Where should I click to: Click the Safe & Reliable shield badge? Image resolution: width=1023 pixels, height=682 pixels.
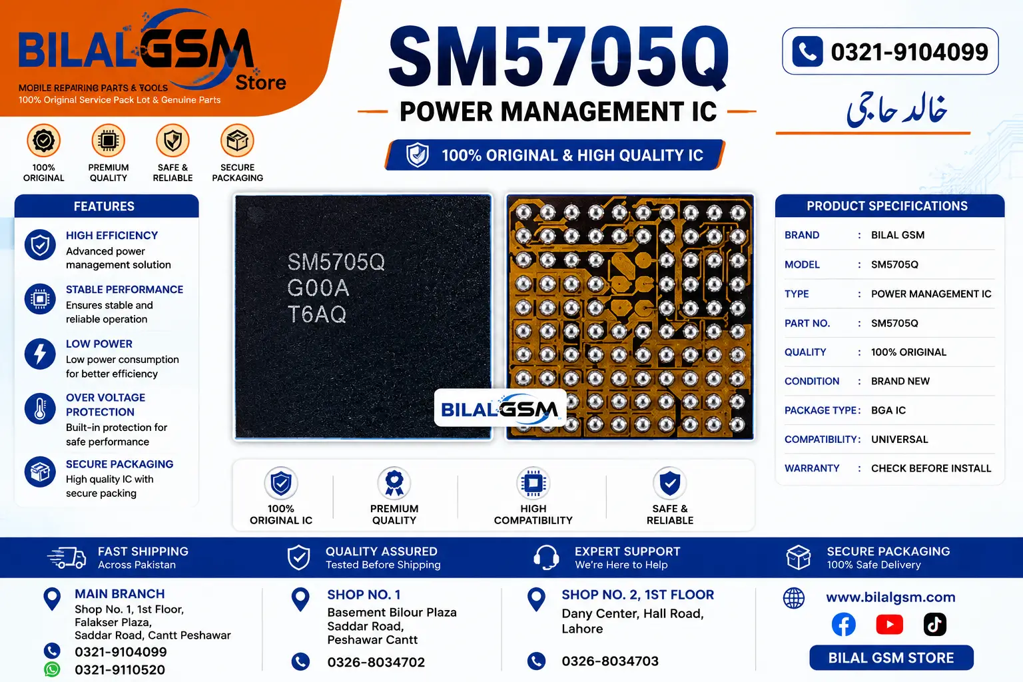pos(173,141)
